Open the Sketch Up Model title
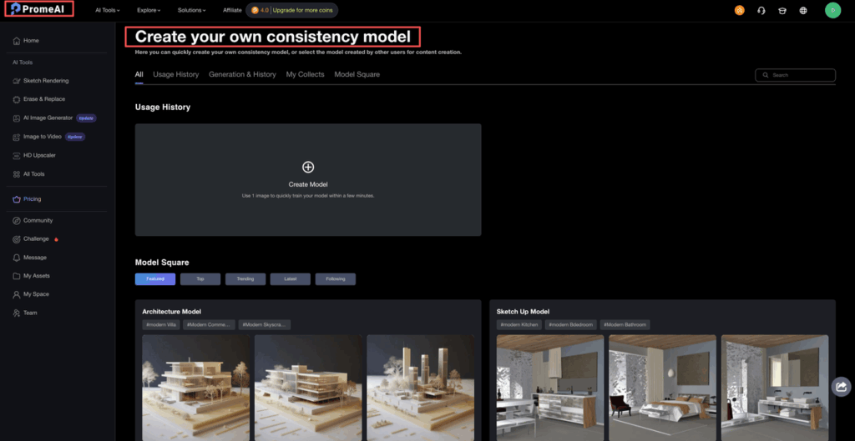Viewport: 855px width, 441px height. point(523,312)
